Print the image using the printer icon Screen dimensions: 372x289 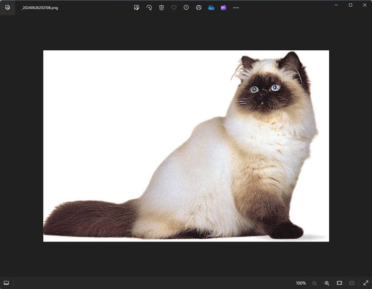coord(199,7)
